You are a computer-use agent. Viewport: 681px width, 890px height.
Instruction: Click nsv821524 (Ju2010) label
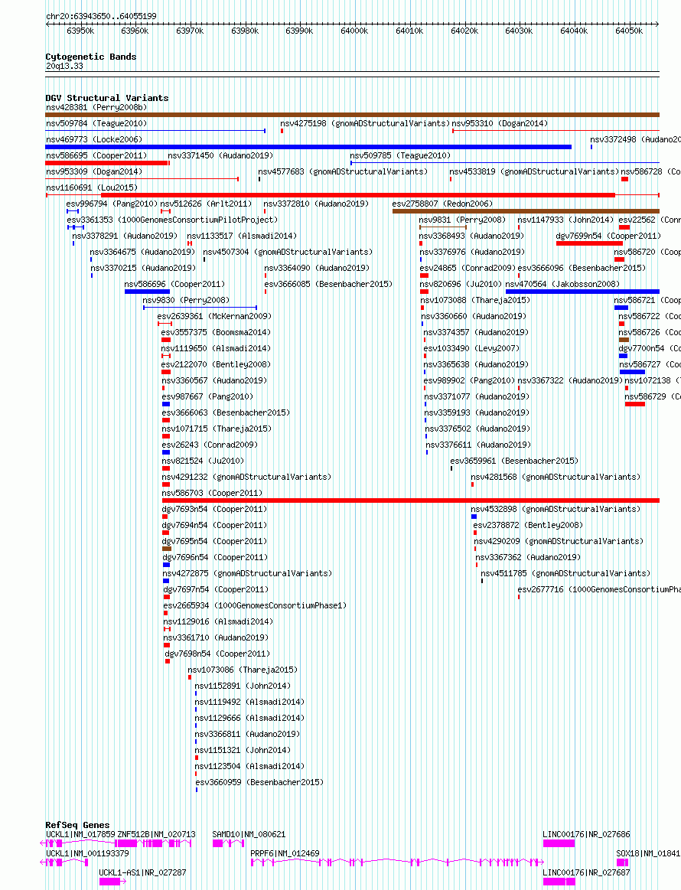click(204, 461)
